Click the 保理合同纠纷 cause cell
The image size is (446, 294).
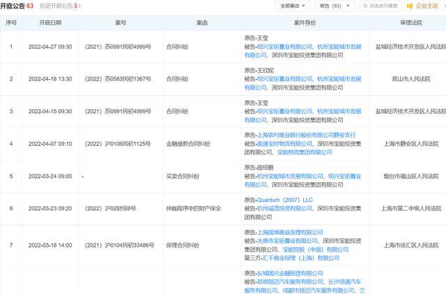pos(183,245)
